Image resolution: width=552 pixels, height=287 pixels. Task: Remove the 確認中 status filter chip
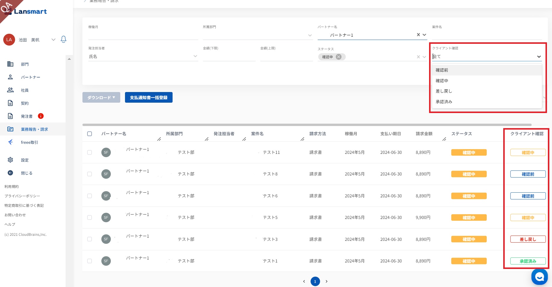[339, 57]
